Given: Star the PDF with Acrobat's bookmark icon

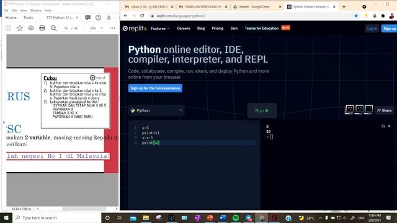Looking at the screenshot, I should (x=19, y=28).
